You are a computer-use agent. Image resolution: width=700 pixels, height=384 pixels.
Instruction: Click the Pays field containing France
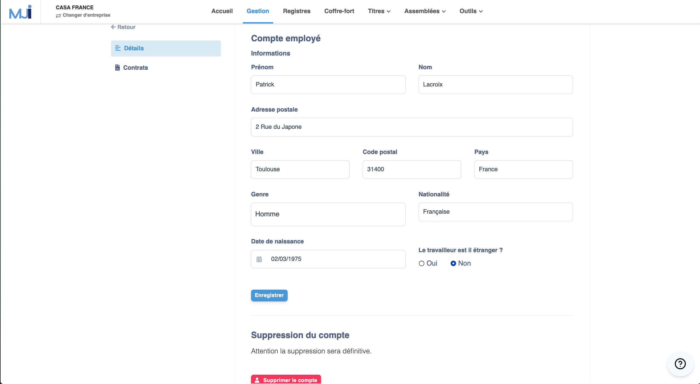coord(524,170)
